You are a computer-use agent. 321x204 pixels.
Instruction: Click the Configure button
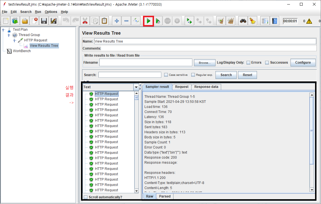click(303, 63)
